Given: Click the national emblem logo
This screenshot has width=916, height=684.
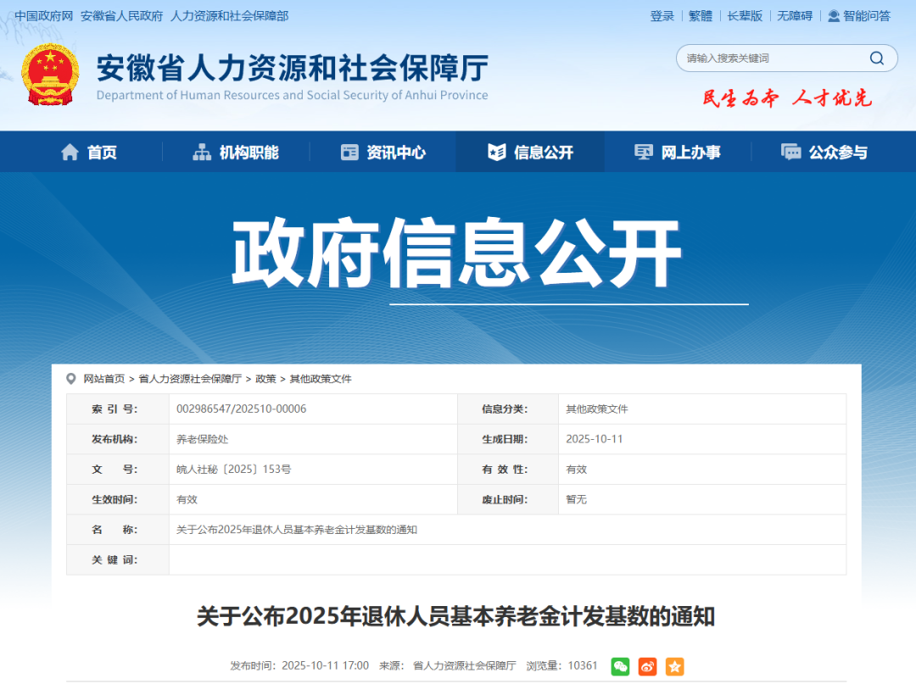Looking at the screenshot, I should tap(50, 75).
